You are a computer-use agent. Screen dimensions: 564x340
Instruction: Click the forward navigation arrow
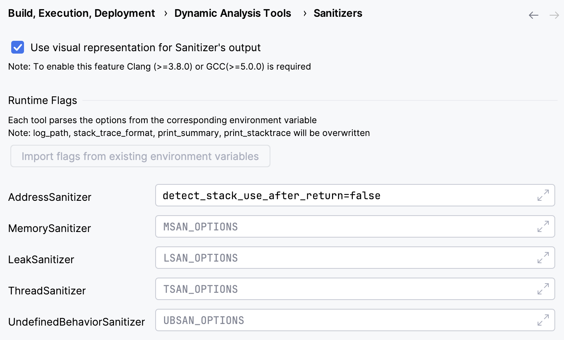tap(554, 15)
